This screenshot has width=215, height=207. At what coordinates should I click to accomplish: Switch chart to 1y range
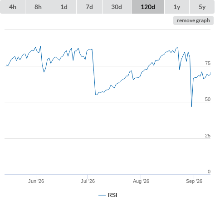(177, 7)
